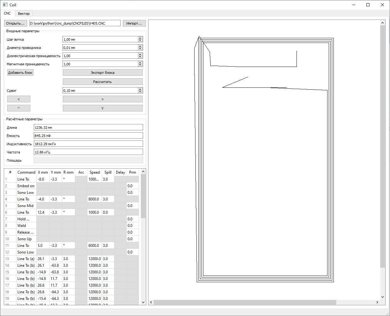
Task: Decrease Магнитная проницаемость using its spinner
Action: tap(140, 65)
